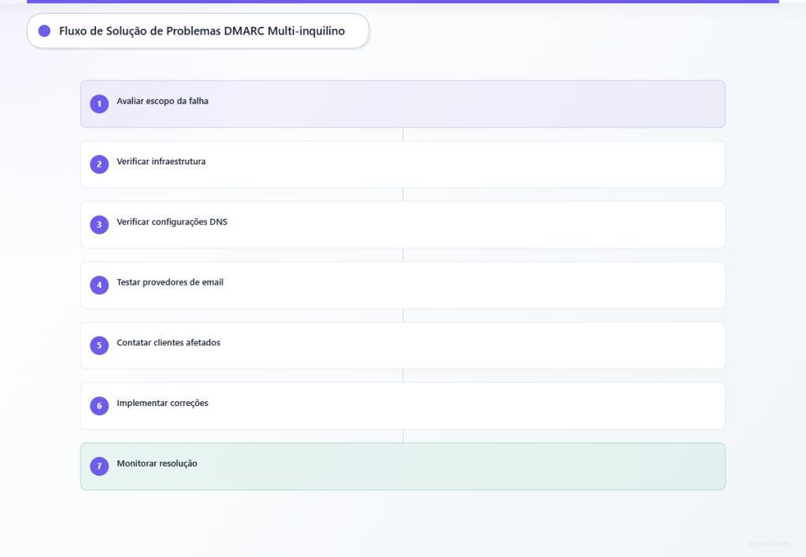Open the 'Contatar clientes afetados' card
This screenshot has height=557, width=806.
pyautogui.click(x=403, y=345)
